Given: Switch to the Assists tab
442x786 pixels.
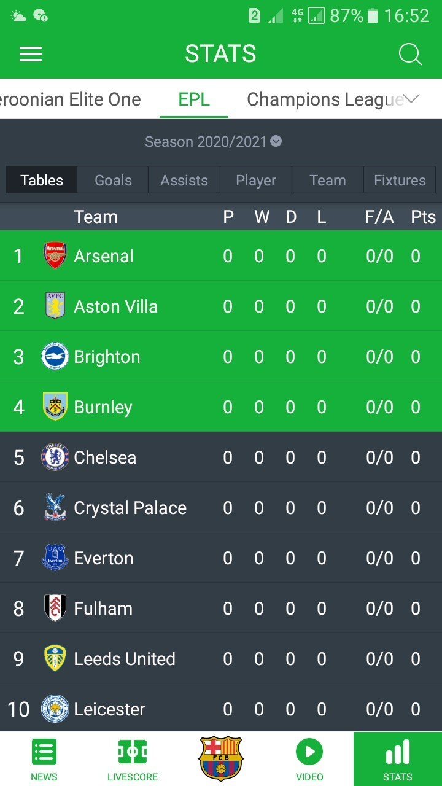Looking at the screenshot, I should point(184,181).
